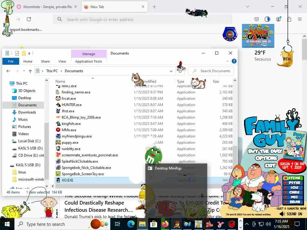307x230 pixels.
Task: Open the Firefox application menu (hamburger icon)
Action: [x=300, y=19]
